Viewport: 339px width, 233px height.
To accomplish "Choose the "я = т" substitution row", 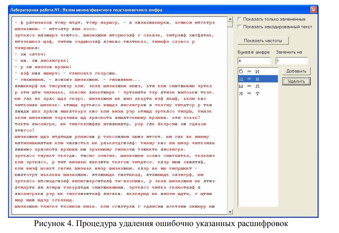I will (x=257, y=93).
